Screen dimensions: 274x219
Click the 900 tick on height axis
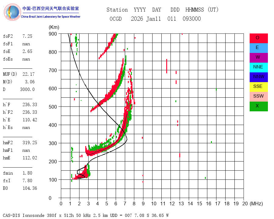tap(53, 34)
